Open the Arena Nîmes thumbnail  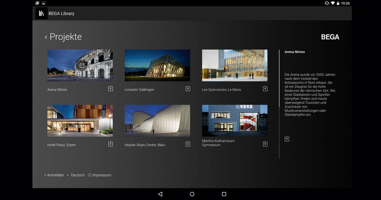click(80, 65)
